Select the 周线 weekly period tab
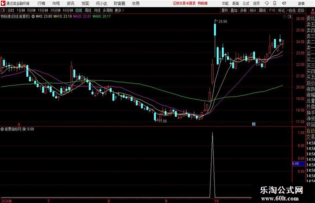315x203 pixels. [x=88, y=10]
